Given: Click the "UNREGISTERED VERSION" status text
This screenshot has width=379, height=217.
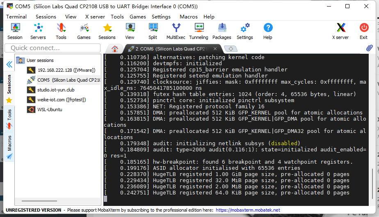Looking at the screenshot, I should (33, 210).
